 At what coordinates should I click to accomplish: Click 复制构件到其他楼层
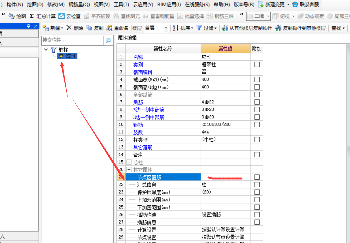[300, 28]
